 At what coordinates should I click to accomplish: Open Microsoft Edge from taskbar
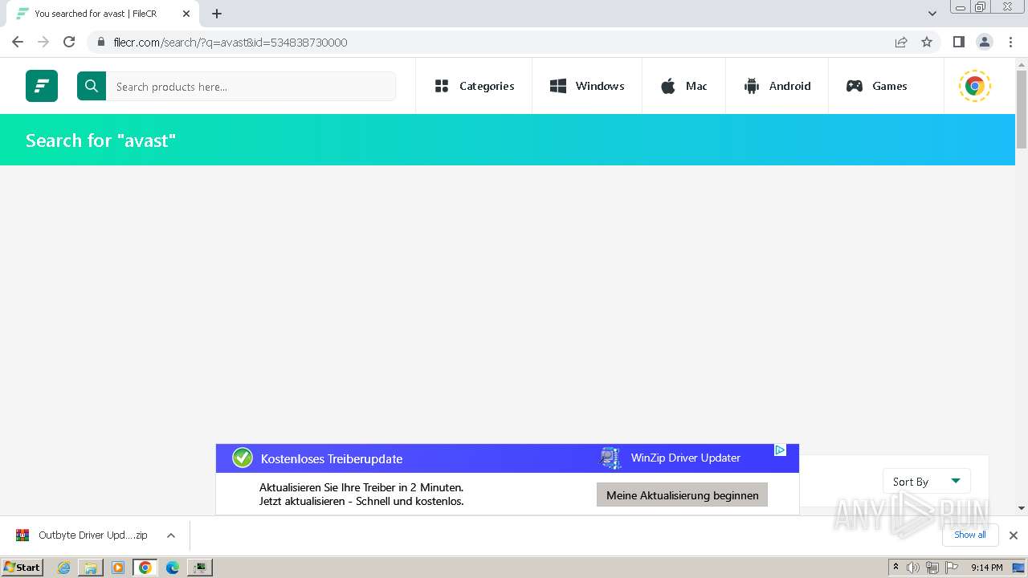pyautogui.click(x=172, y=568)
